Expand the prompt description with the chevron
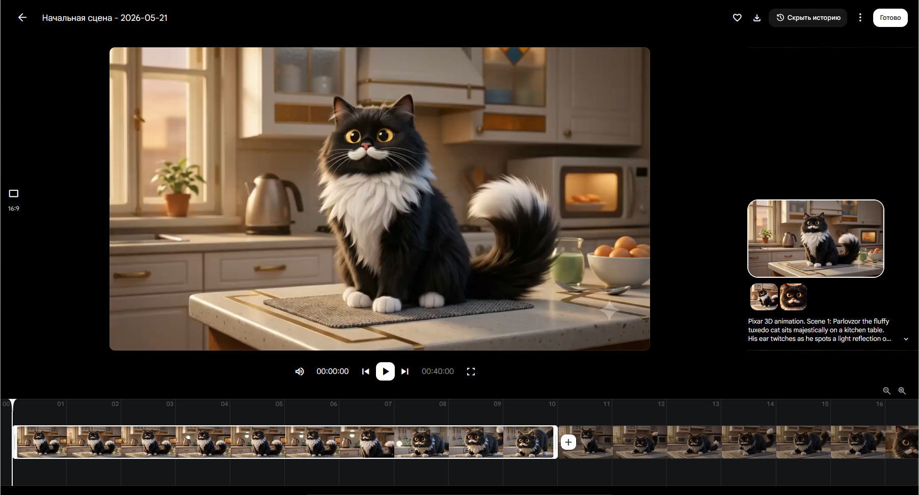Image resolution: width=919 pixels, height=495 pixels. (906, 339)
